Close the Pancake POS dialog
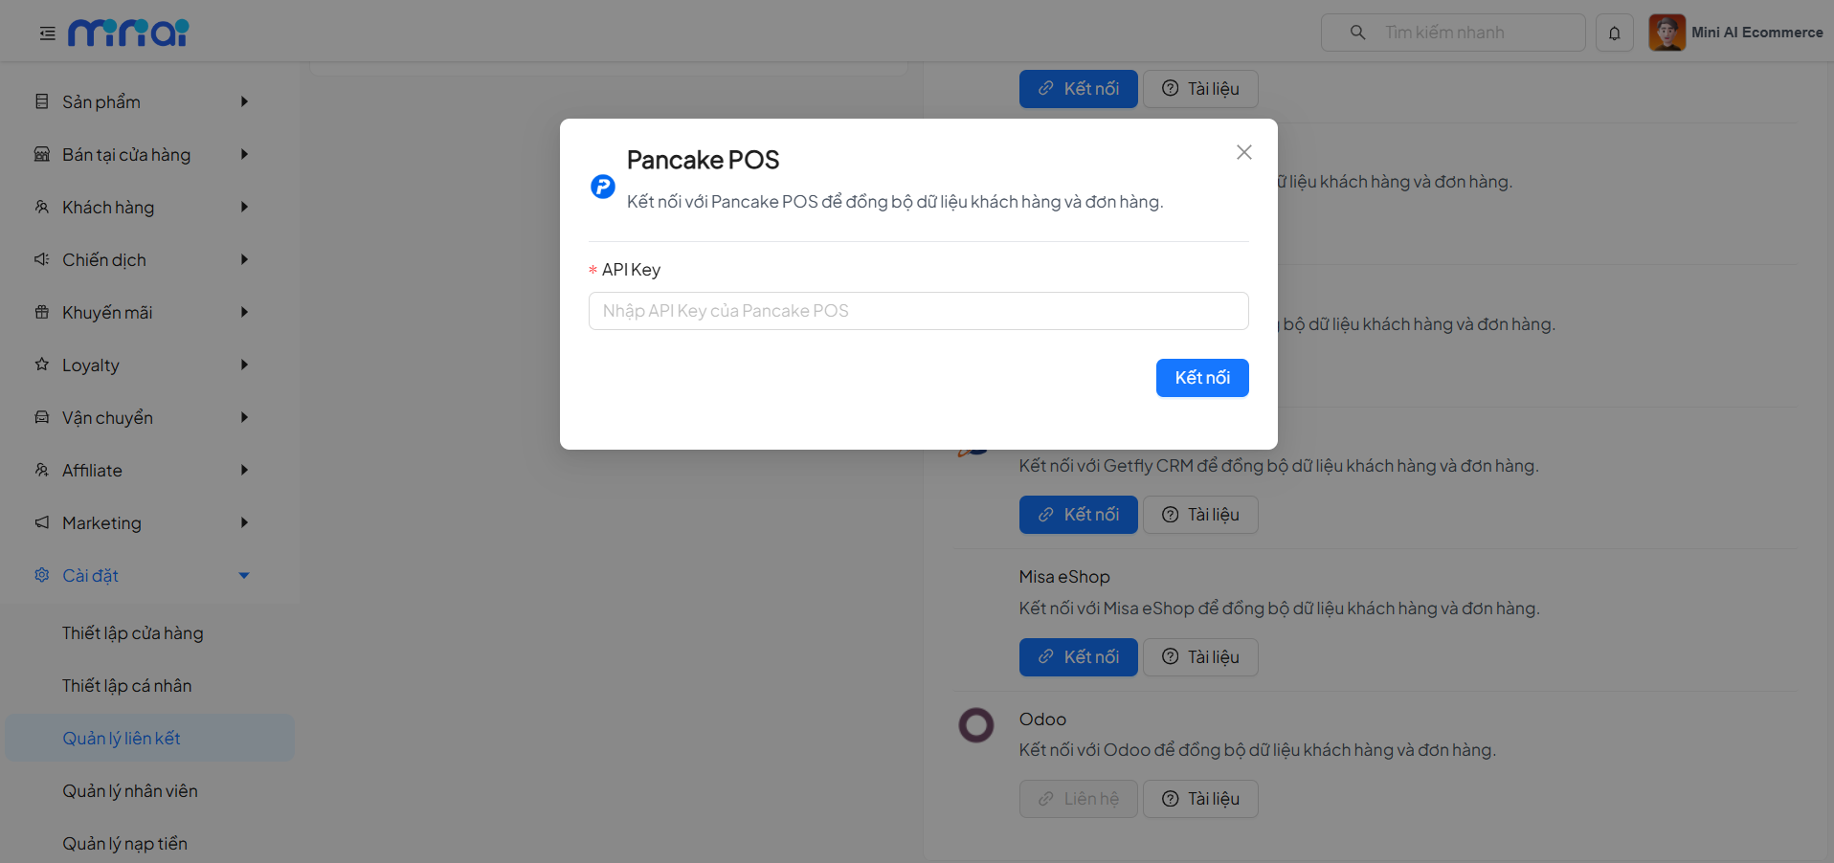1834x863 pixels. coord(1243,152)
